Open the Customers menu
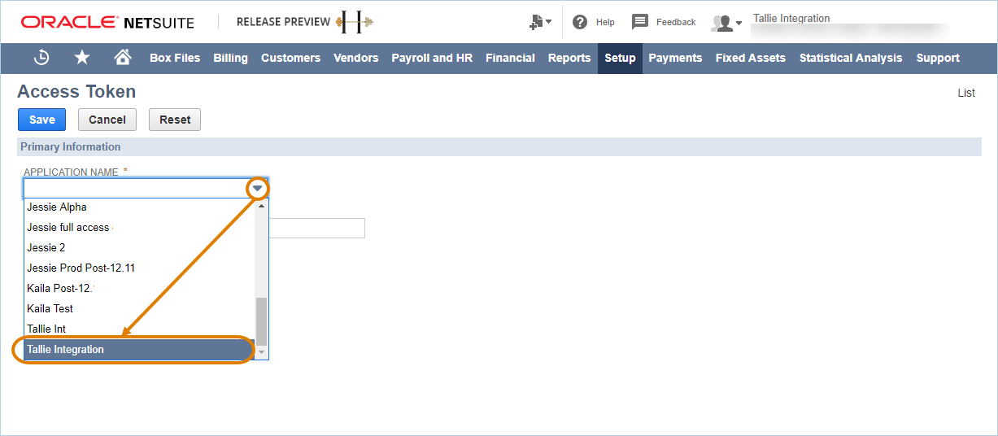This screenshot has width=998, height=436. click(x=290, y=58)
